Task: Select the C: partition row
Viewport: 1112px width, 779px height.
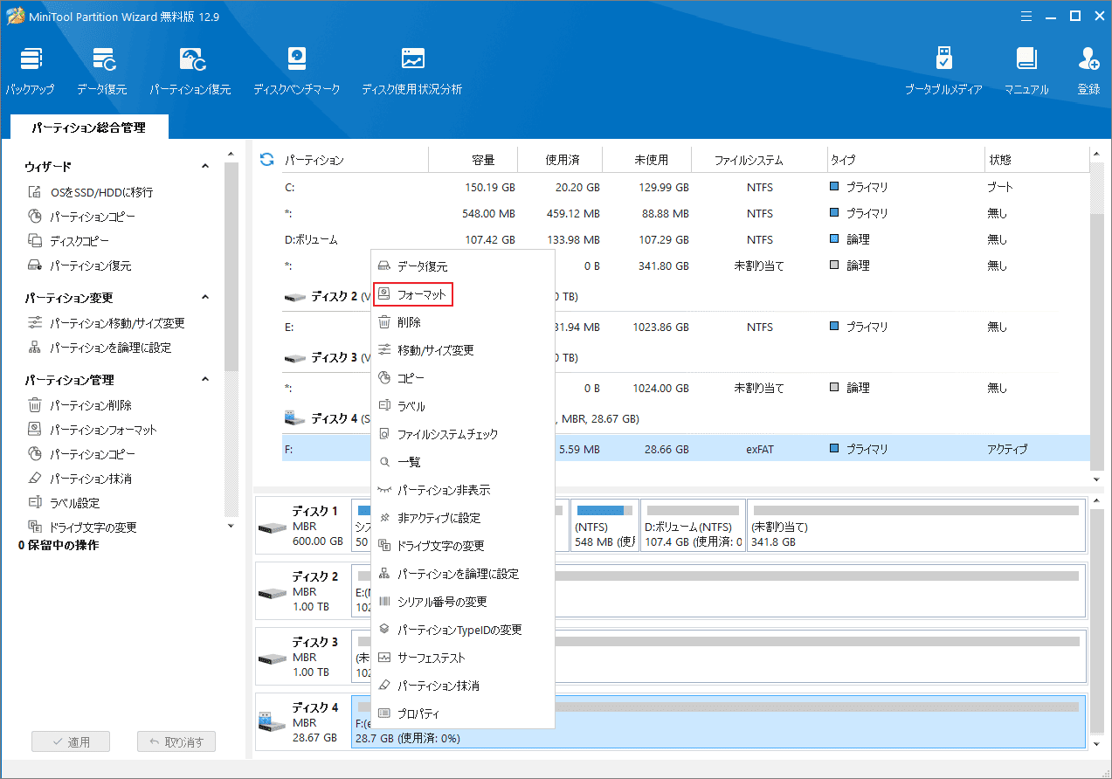Action: [x=685, y=187]
